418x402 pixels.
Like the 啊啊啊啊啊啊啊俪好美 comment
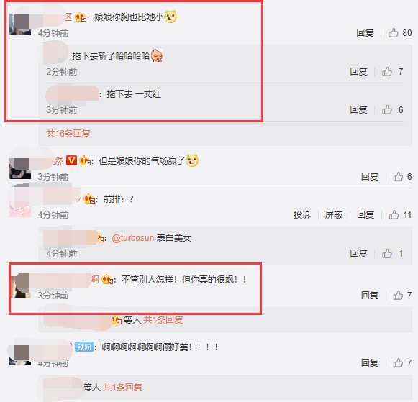tap(398, 362)
